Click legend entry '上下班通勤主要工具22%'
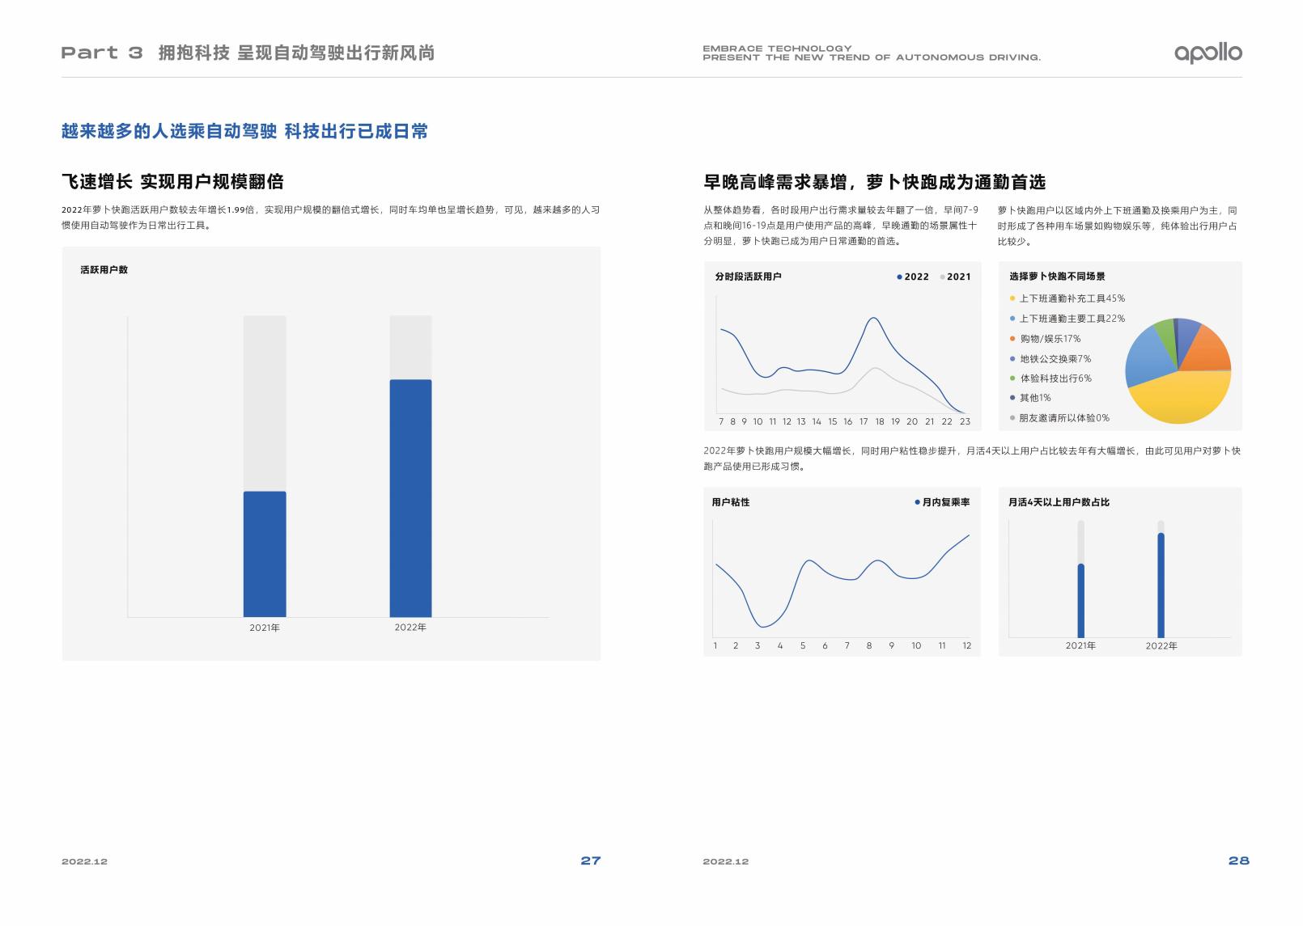 tap(1067, 319)
